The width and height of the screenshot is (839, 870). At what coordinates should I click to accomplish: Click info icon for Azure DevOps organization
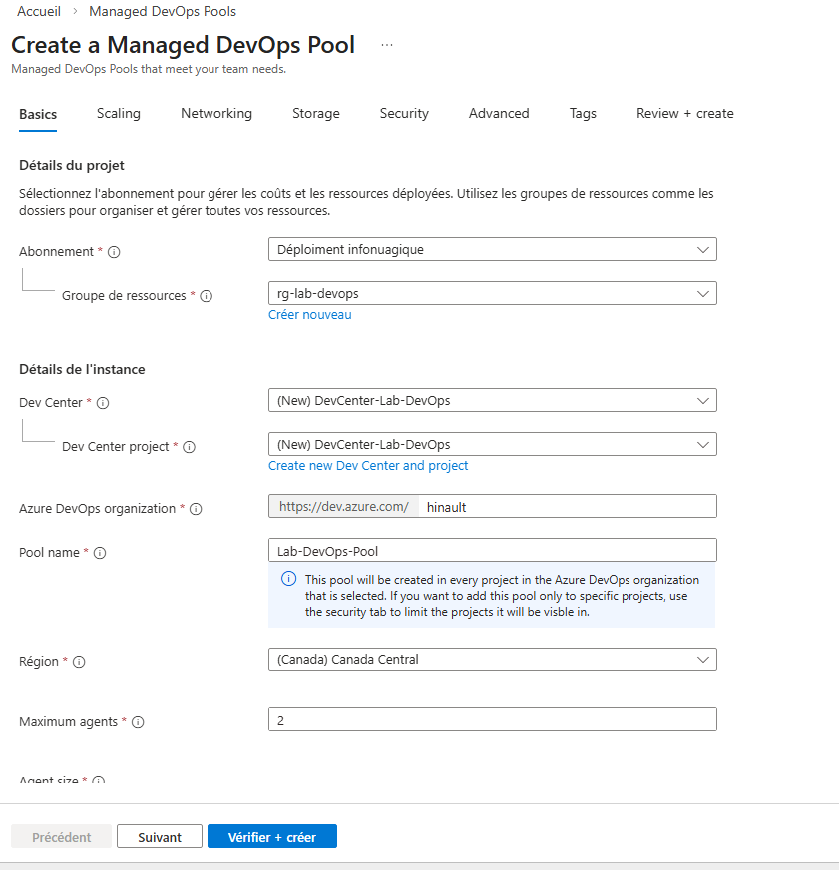coord(196,509)
